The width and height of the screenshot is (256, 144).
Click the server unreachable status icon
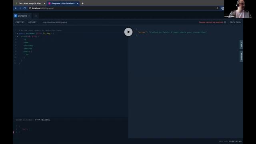(225, 22)
